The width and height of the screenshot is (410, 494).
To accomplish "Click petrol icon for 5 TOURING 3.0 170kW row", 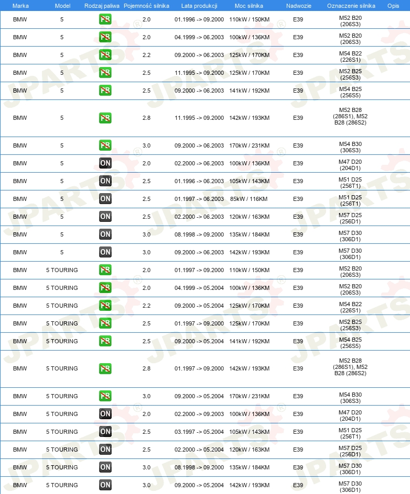I will click(105, 396).
